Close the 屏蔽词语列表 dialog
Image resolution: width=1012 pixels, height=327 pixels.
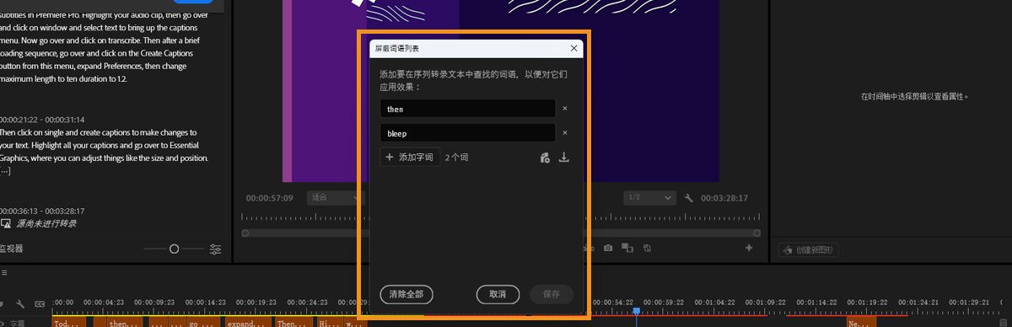(x=574, y=49)
